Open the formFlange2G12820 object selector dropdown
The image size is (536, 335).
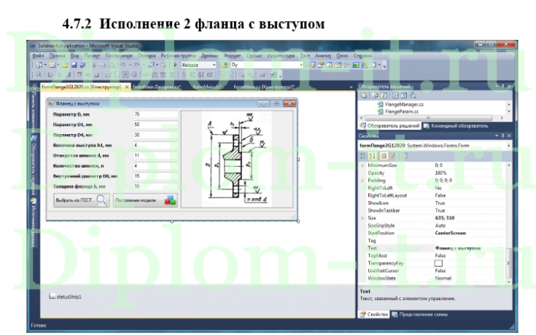(509, 146)
